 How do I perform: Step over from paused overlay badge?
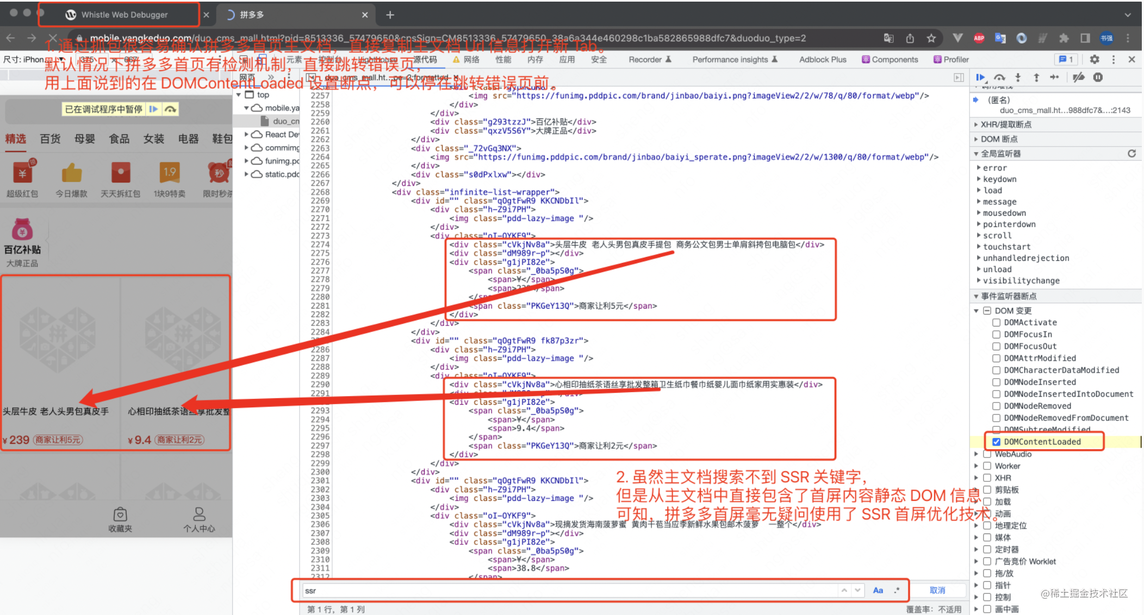[170, 109]
